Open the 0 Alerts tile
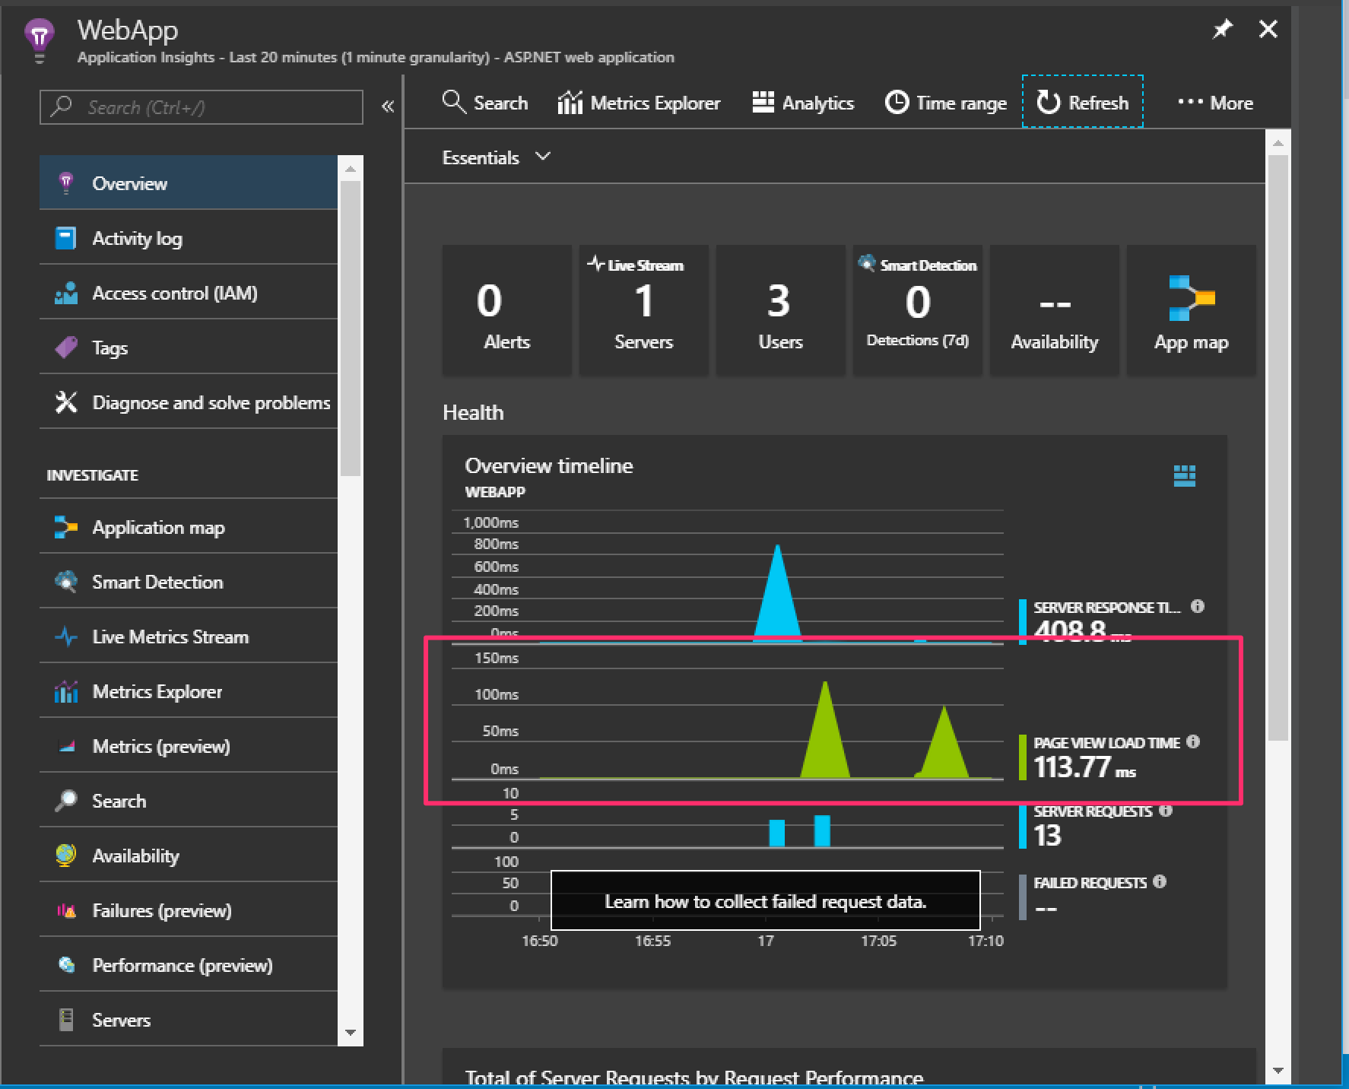 pyautogui.click(x=506, y=310)
